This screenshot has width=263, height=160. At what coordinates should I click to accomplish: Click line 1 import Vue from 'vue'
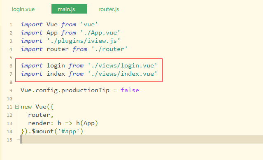(x=59, y=24)
